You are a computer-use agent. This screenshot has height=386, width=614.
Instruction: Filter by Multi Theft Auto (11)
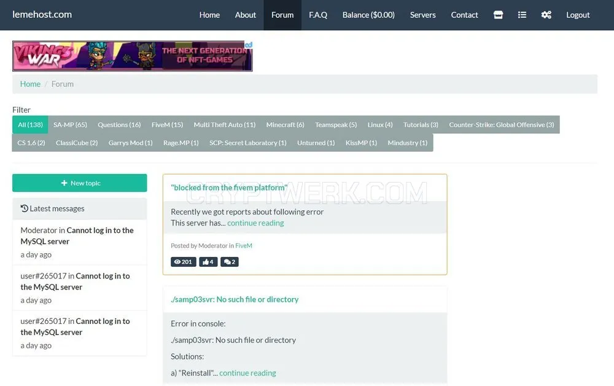(224, 125)
